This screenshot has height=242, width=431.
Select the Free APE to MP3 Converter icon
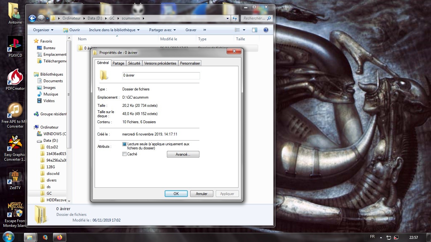tap(15, 115)
